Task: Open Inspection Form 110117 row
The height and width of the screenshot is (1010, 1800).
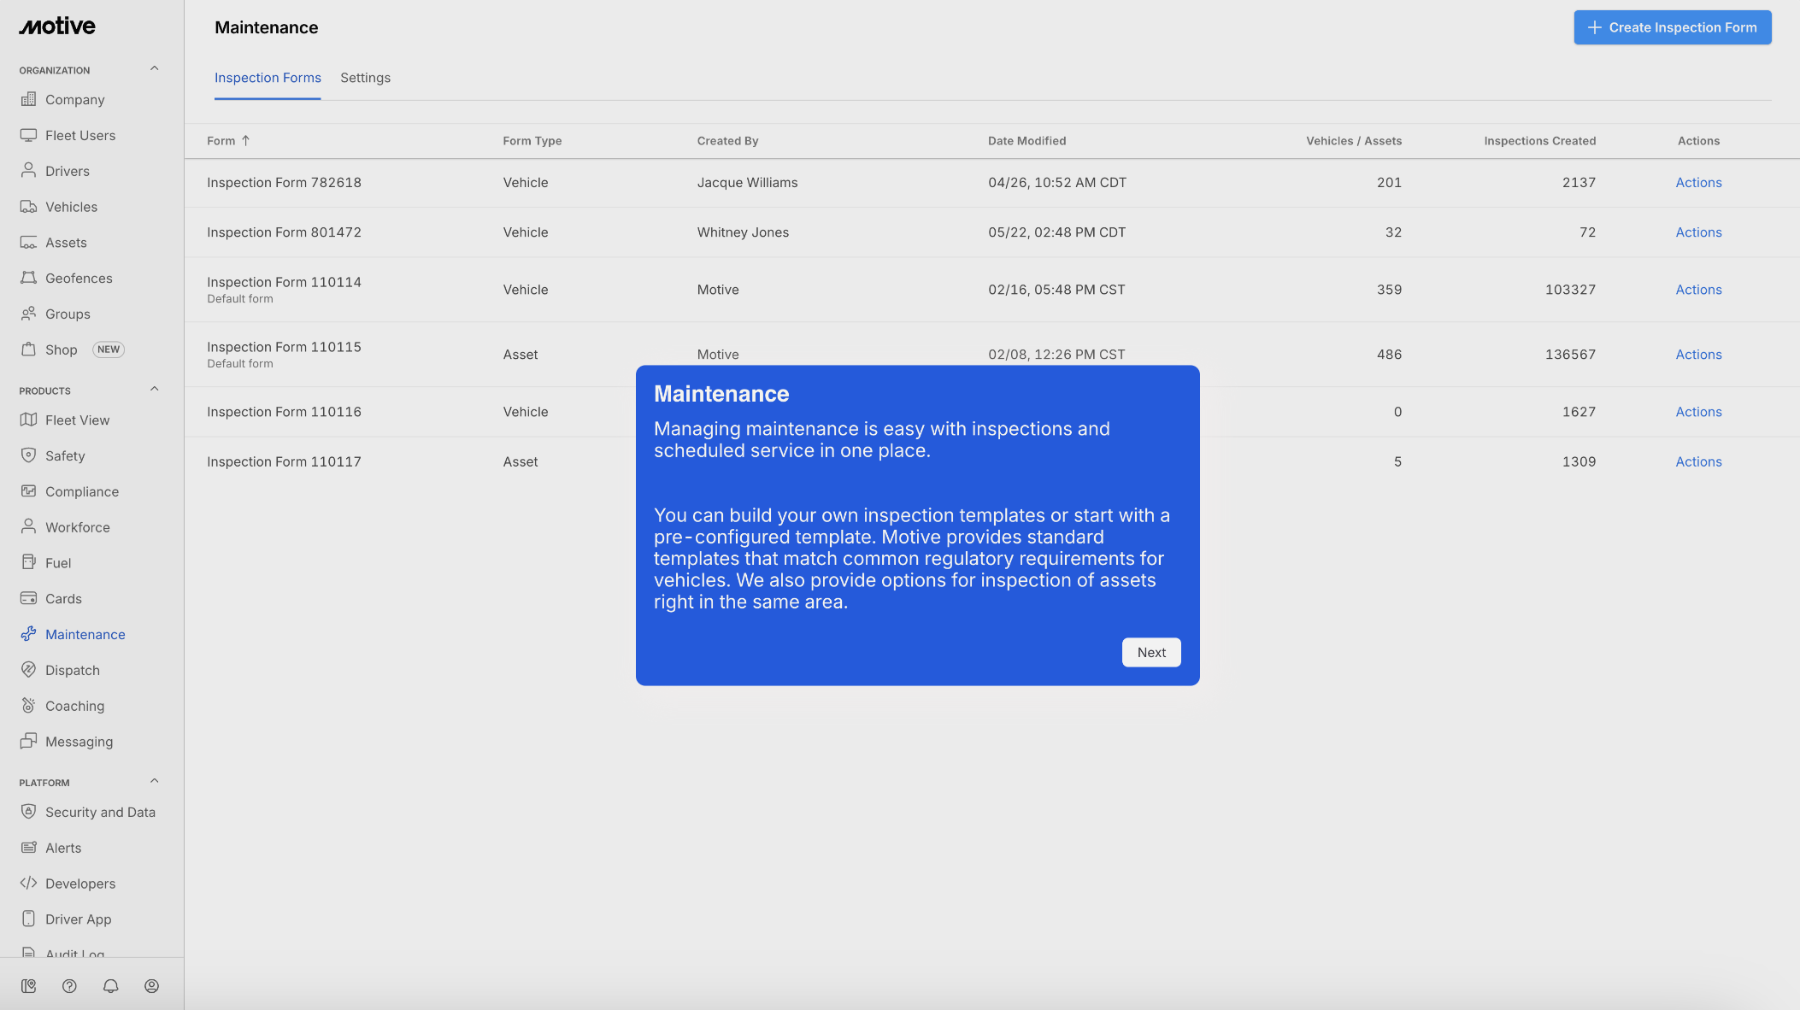Action: pyautogui.click(x=284, y=461)
